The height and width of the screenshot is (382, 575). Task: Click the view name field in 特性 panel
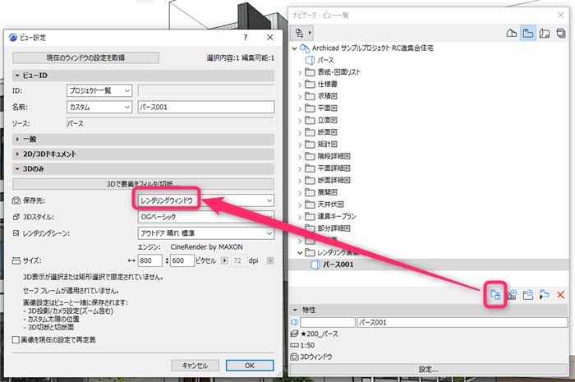[462, 323]
